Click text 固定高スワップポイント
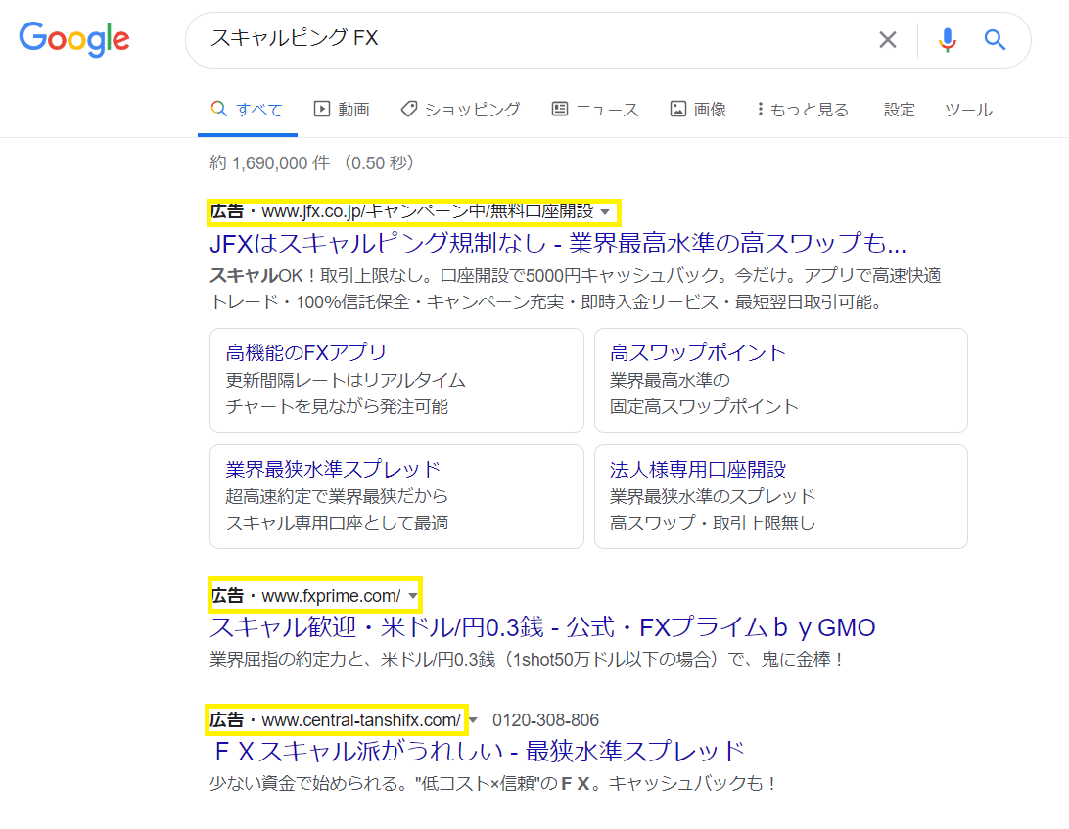1069x829 pixels. coord(704,406)
